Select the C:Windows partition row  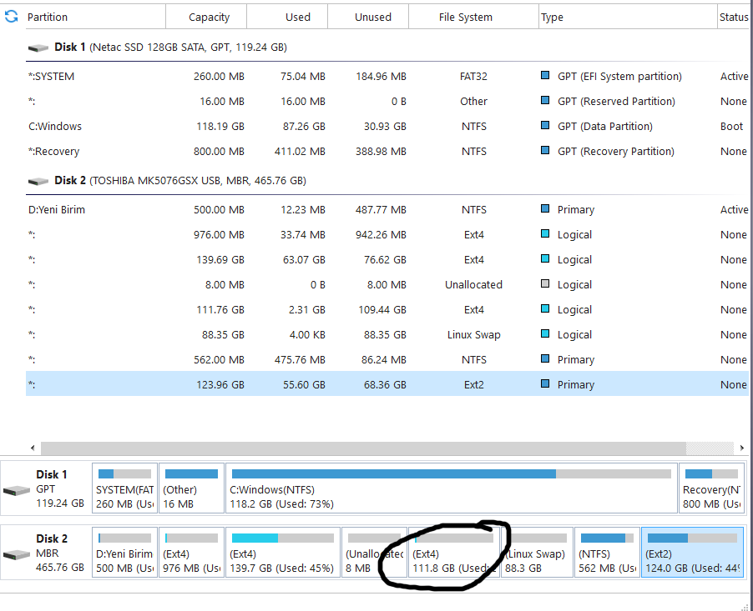point(387,126)
